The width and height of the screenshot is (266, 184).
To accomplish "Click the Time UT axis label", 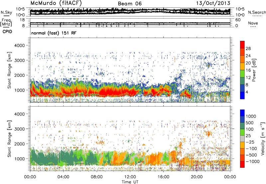I will click(130, 182).
